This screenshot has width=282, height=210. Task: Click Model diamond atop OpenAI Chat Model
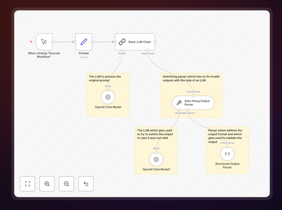click(x=108, y=90)
